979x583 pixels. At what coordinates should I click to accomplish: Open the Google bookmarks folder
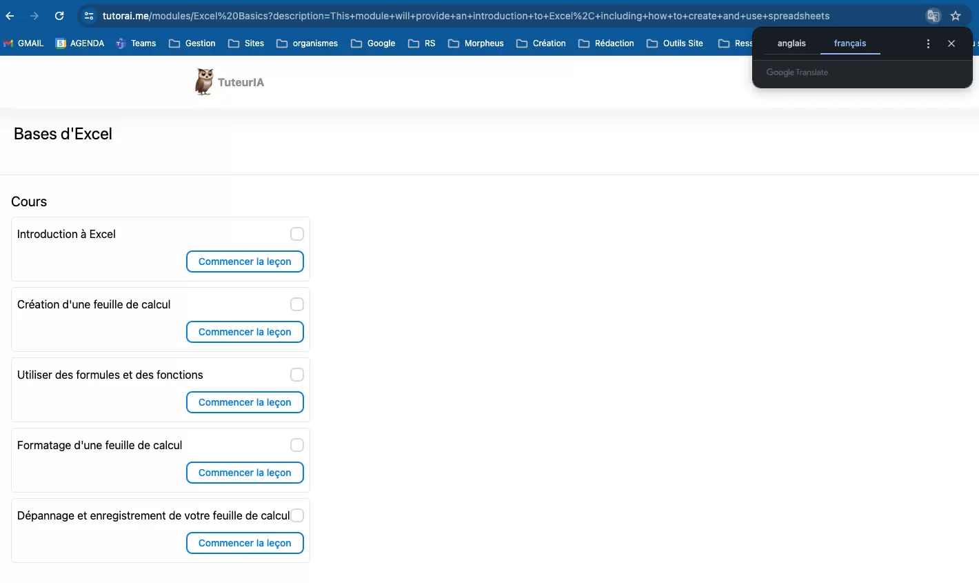(x=373, y=43)
